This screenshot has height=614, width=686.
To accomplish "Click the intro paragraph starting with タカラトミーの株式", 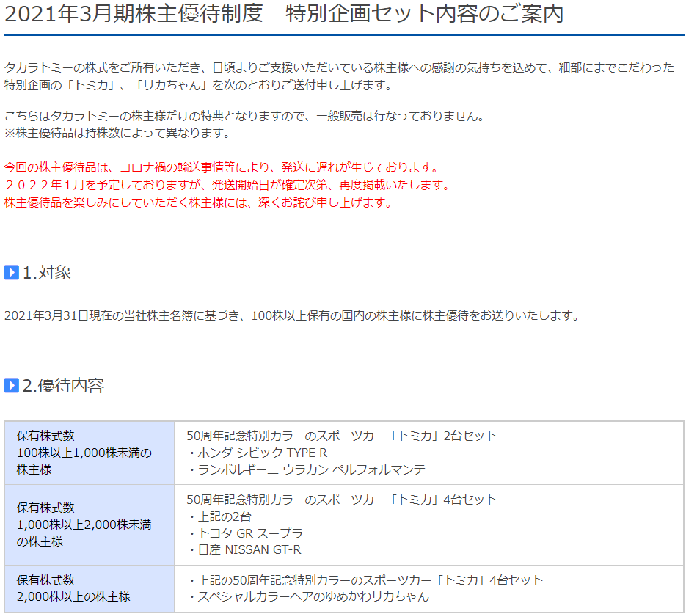I will click(x=338, y=76).
